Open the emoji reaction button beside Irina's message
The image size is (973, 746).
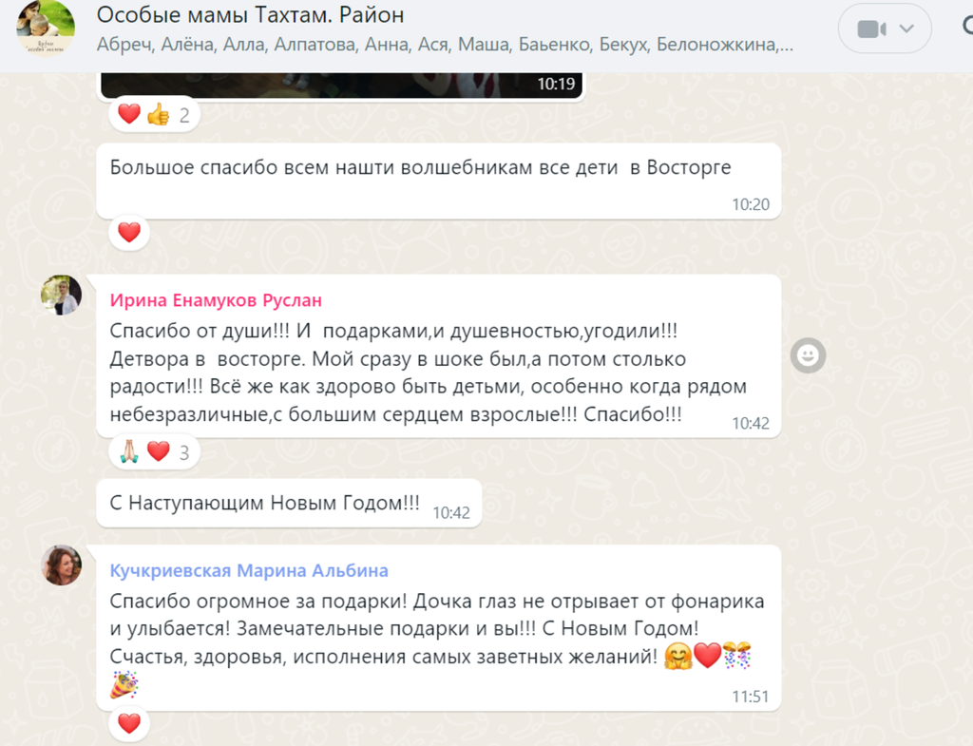[x=808, y=355]
